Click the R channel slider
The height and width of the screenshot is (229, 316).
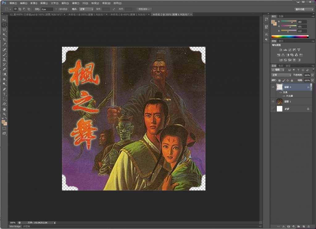[289, 21]
